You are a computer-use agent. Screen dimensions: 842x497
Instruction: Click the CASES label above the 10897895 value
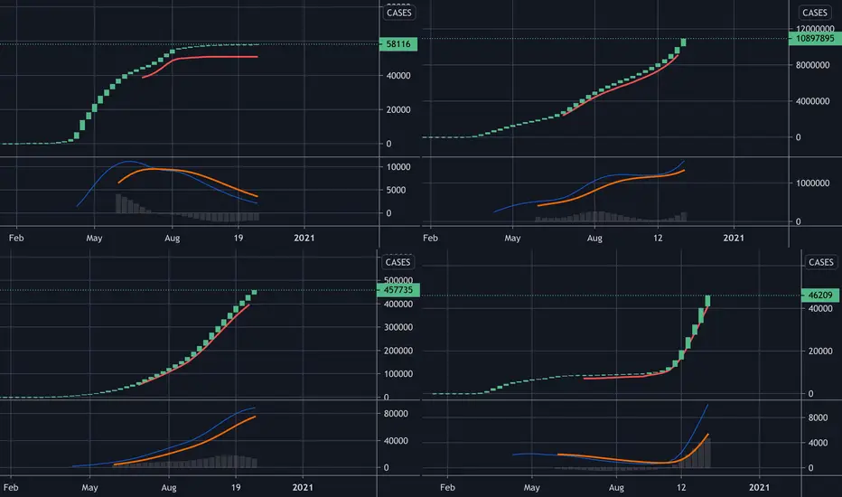[x=814, y=13]
